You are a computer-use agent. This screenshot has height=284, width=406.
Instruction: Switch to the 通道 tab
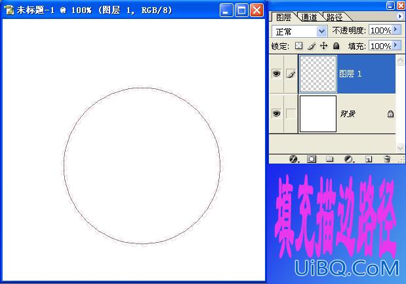[310, 17]
